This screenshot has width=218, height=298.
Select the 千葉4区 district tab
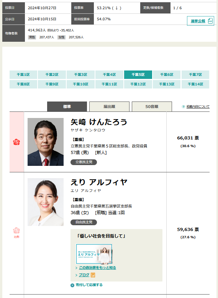(109, 74)
